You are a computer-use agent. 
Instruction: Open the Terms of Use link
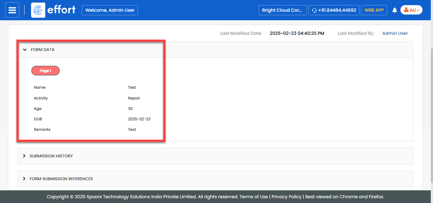point(254,197)
